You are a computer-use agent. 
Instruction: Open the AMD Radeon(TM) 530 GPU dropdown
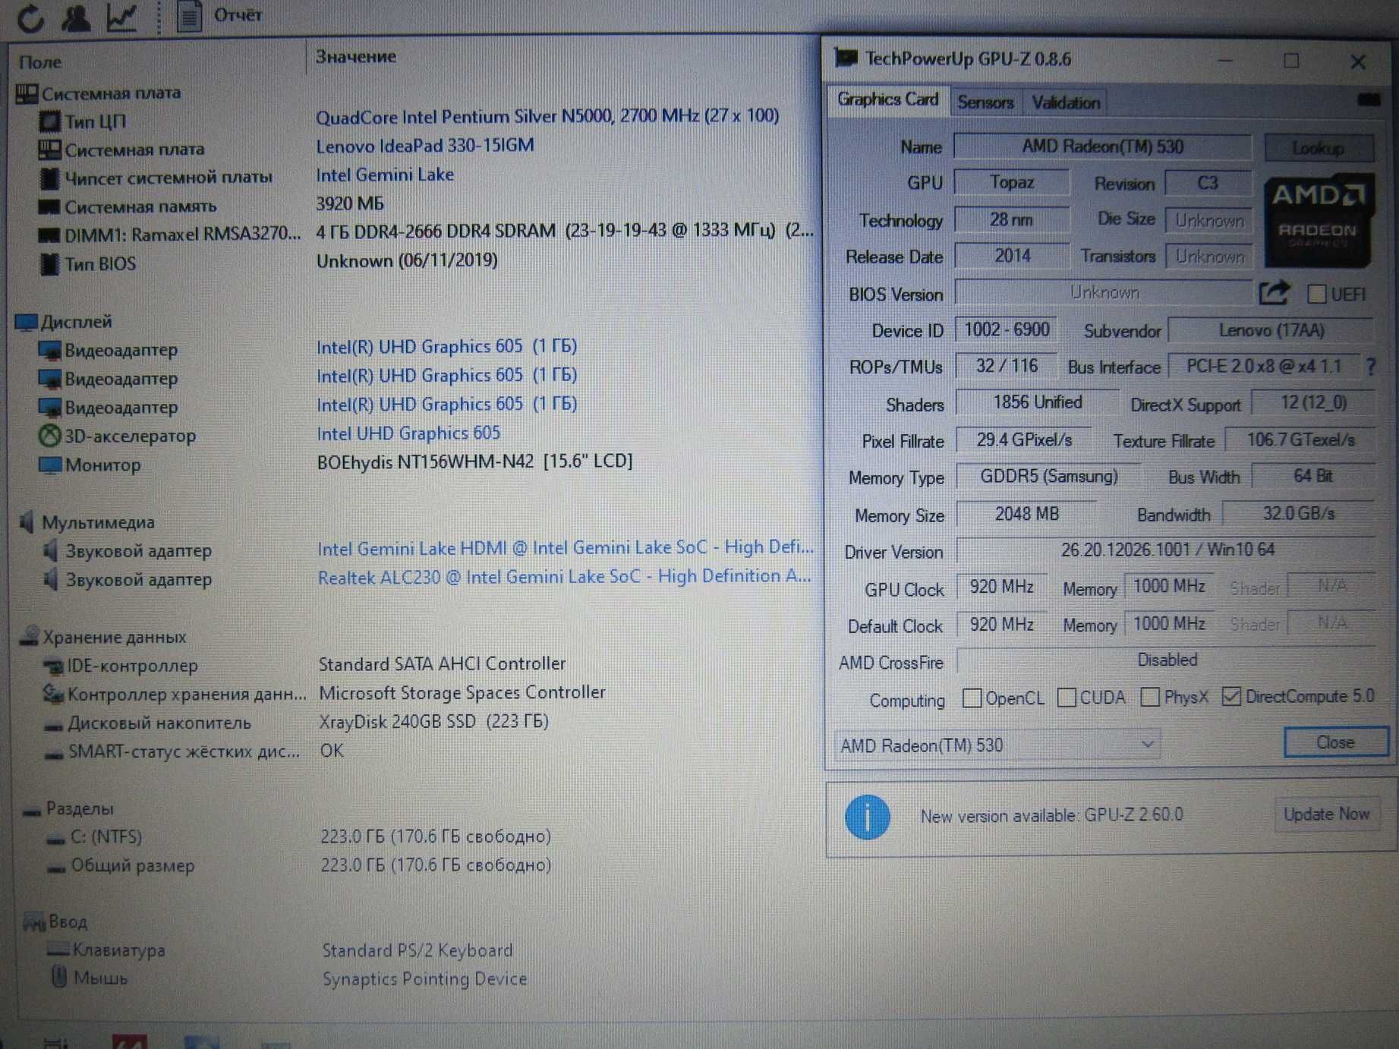point(997,745)
